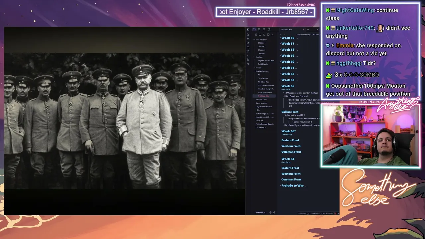Click the Week 65 heading
425x239 pixels.
pos(288,86)
